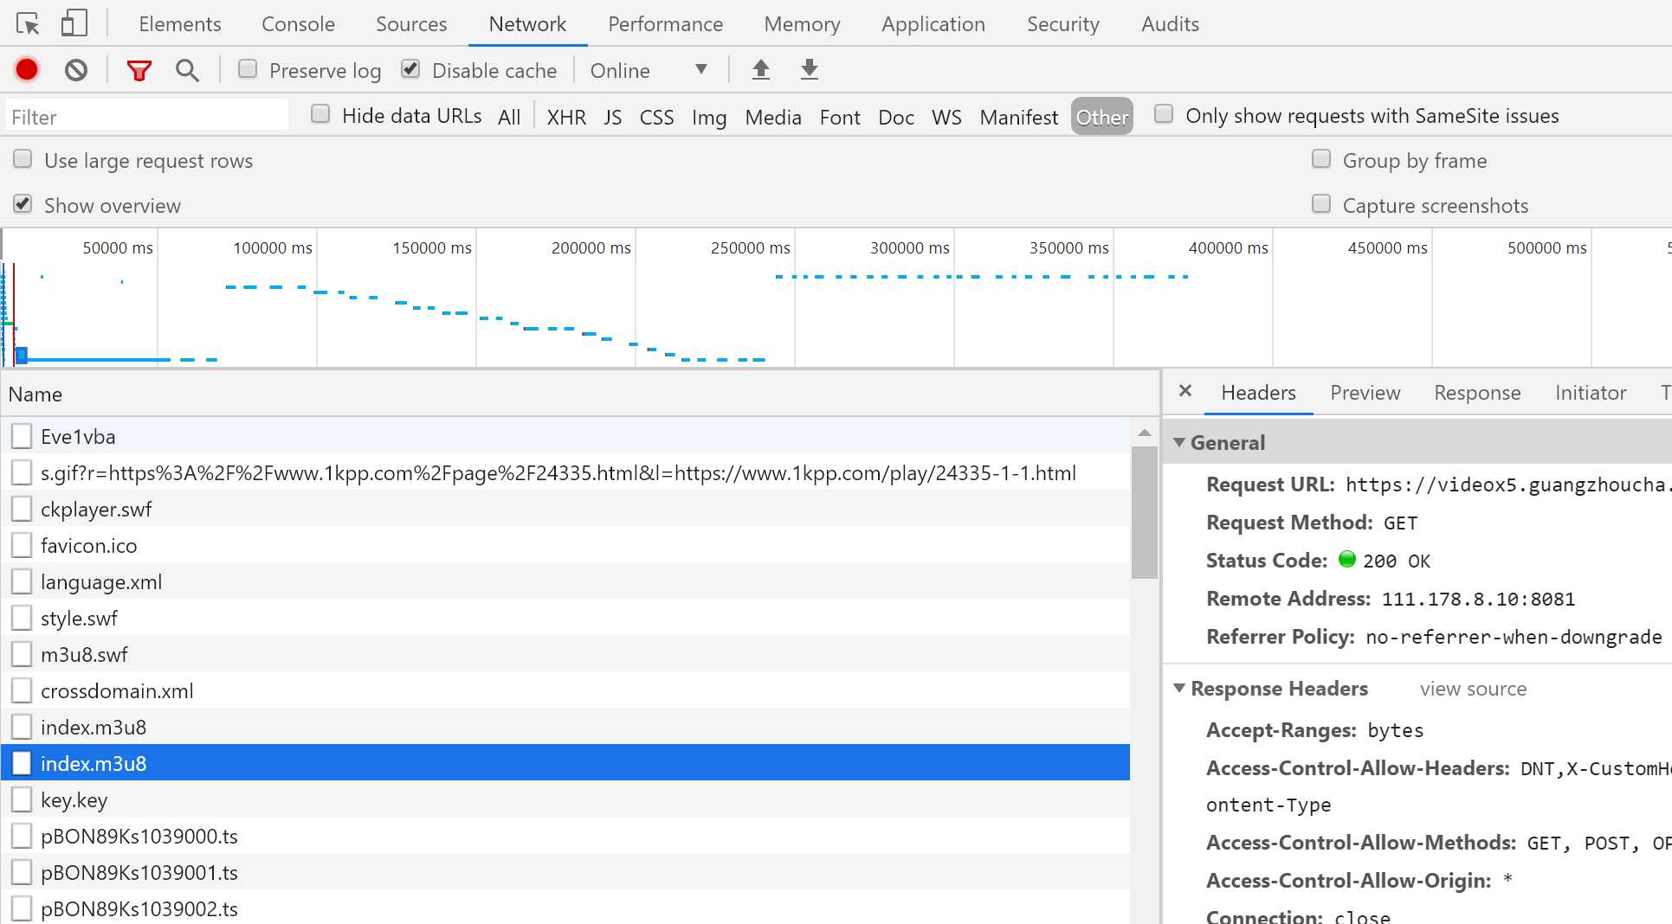This screenshot has height=924, width=1672.
Task: Filter requests by WS type
Action: [946, 117]
